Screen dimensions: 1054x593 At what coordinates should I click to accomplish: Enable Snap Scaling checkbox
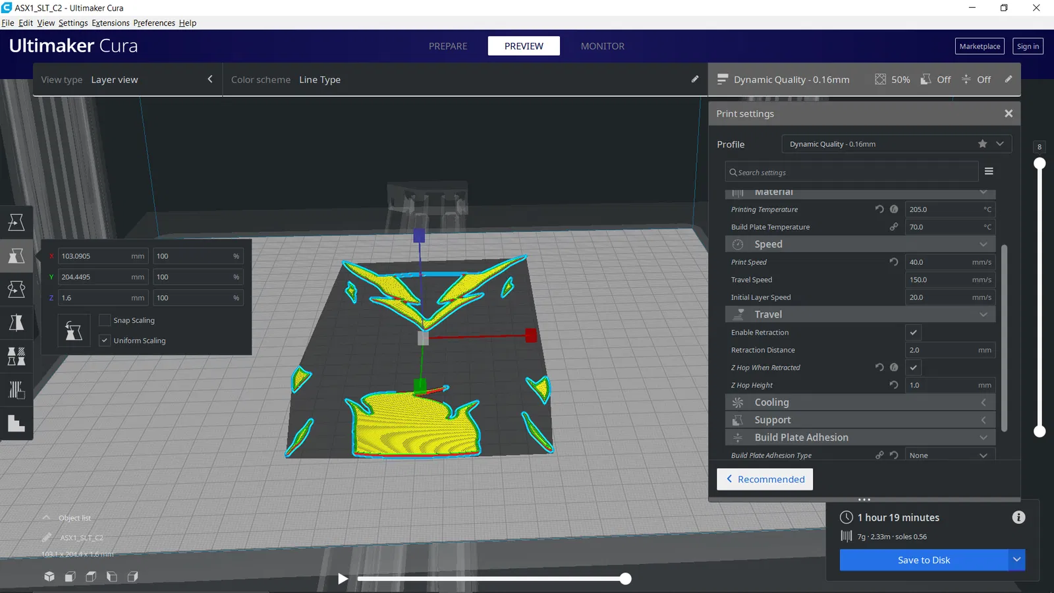[x=104, y=320]
